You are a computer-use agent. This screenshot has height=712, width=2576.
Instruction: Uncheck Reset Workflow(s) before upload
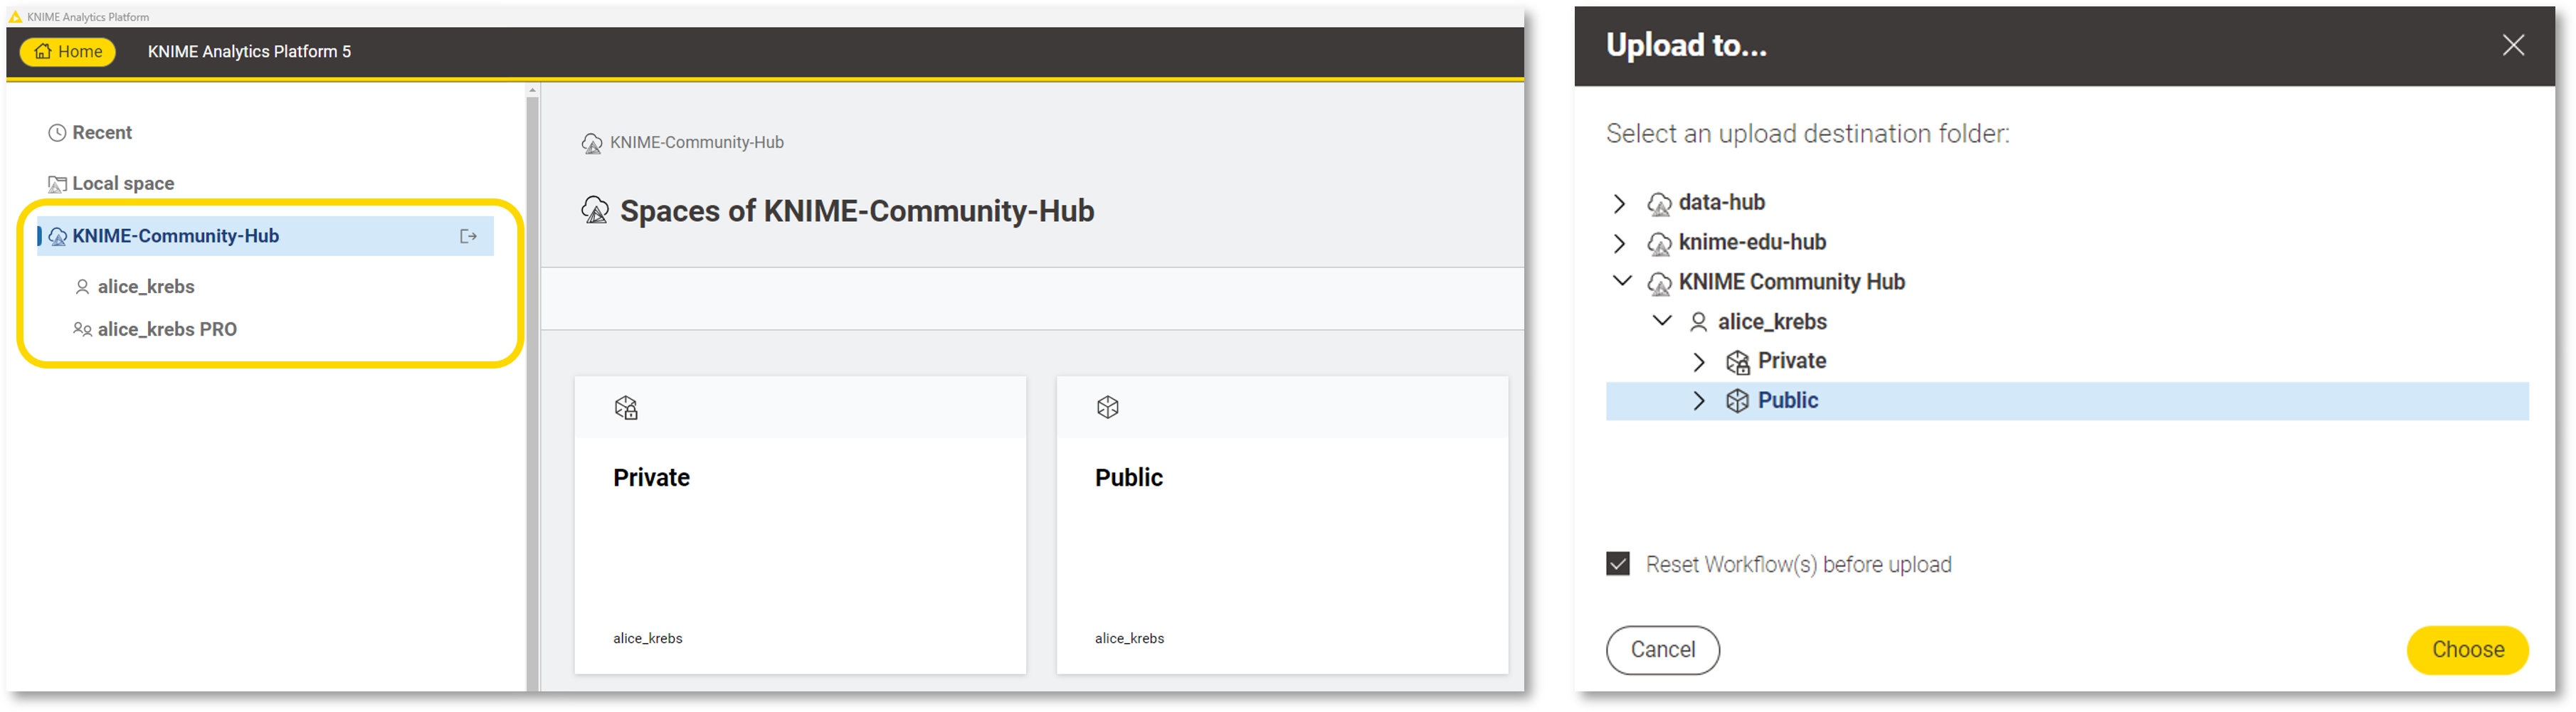pyautogui.click(x=1618, y=565)
